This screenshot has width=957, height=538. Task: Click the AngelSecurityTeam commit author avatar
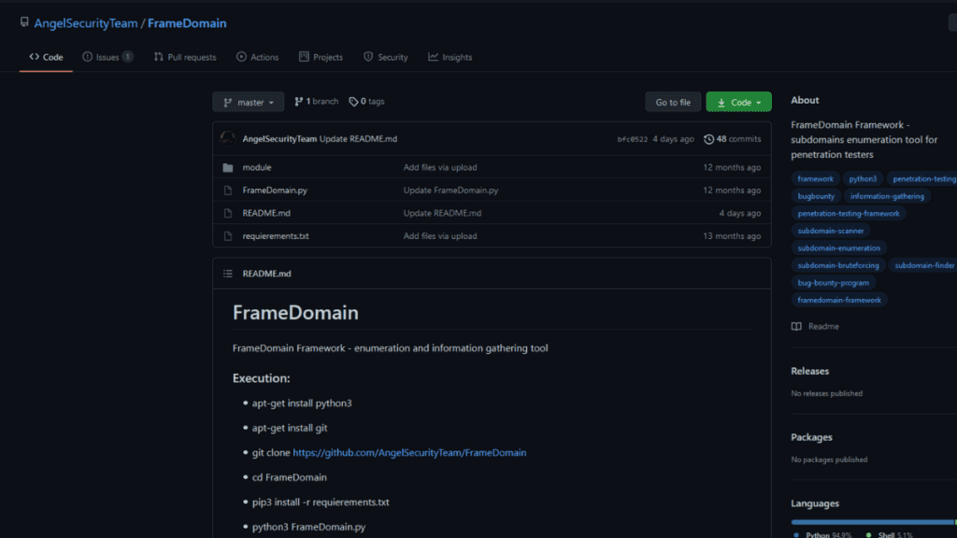228,138
